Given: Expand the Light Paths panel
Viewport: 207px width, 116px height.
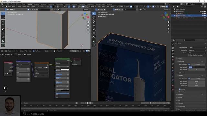Looking at the screenshot, I should click(180, 94).
